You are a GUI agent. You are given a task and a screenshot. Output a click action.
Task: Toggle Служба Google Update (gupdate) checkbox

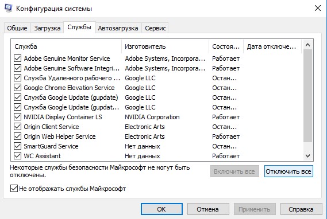click(17, 97)
